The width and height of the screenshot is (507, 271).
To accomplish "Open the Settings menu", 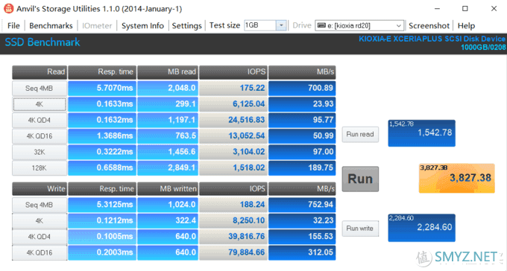I will point(186,25).
